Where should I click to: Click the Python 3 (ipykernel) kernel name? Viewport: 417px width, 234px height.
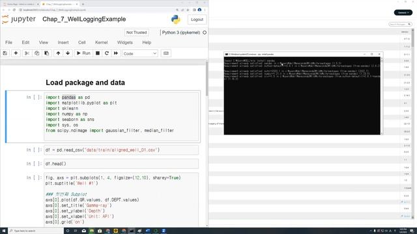[x=181, y=32]
